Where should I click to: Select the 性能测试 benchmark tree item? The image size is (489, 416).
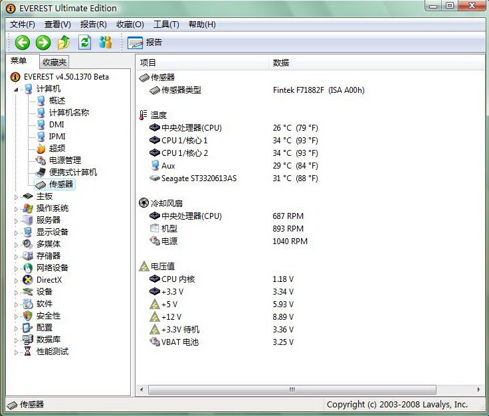52,352
